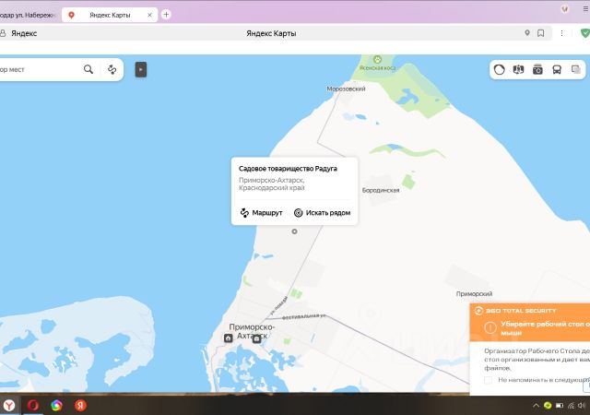Open the three-dot page menu in address bar
The image size is (590, 415).
(x=561, y=33)
